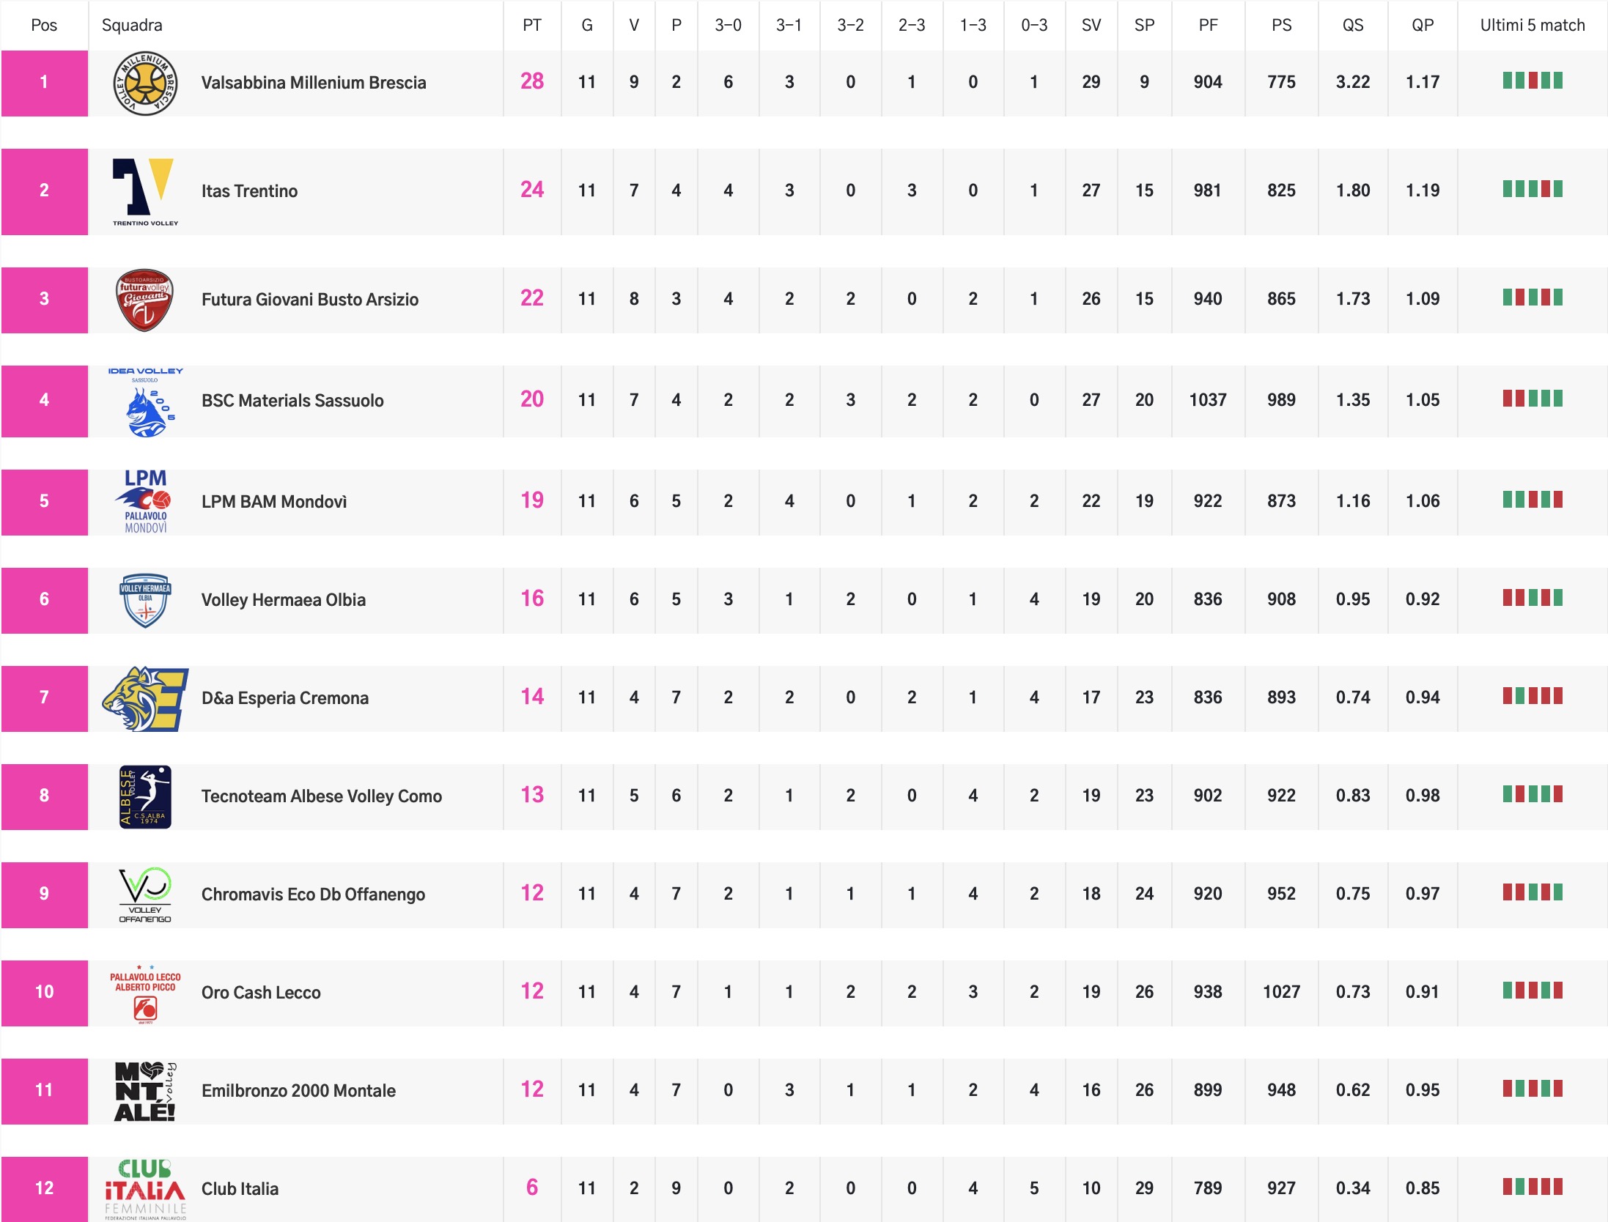Click the Volley Offanengo logo

click(145, 895)
